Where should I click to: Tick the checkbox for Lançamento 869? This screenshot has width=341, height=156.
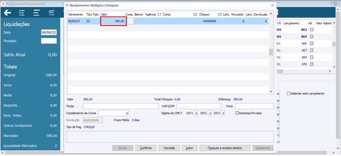312,57
